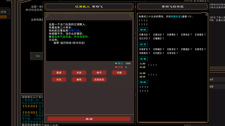Viewport: 225px width, 126px height.
Task: Click the 萧翔飞的情报 panel title
Action: [x=172, y=6]
